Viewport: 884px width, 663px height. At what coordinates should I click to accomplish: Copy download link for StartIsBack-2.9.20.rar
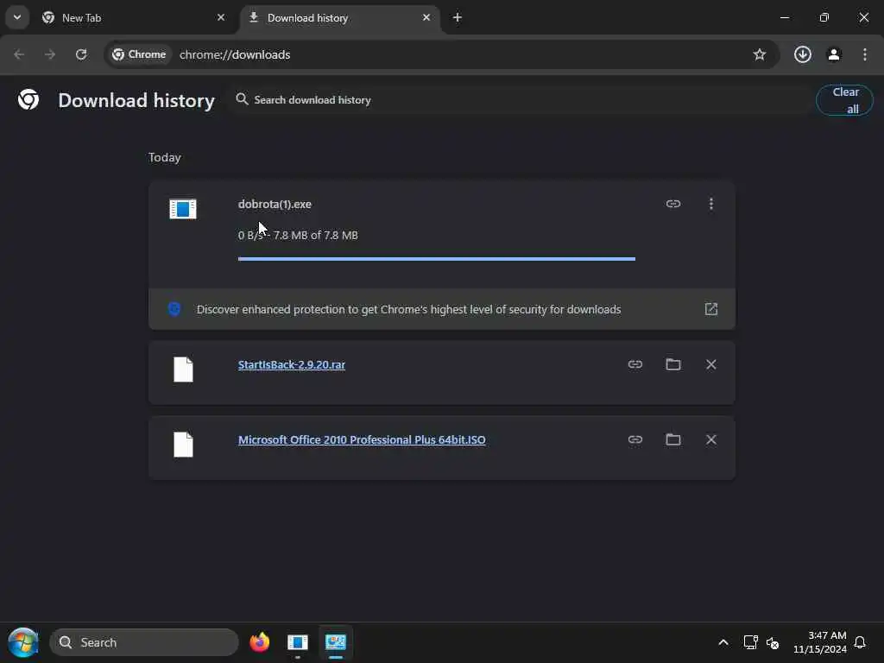635,364
